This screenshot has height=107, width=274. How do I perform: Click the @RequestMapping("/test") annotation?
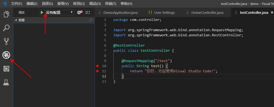pyautogui.click(x=147, y=61)
